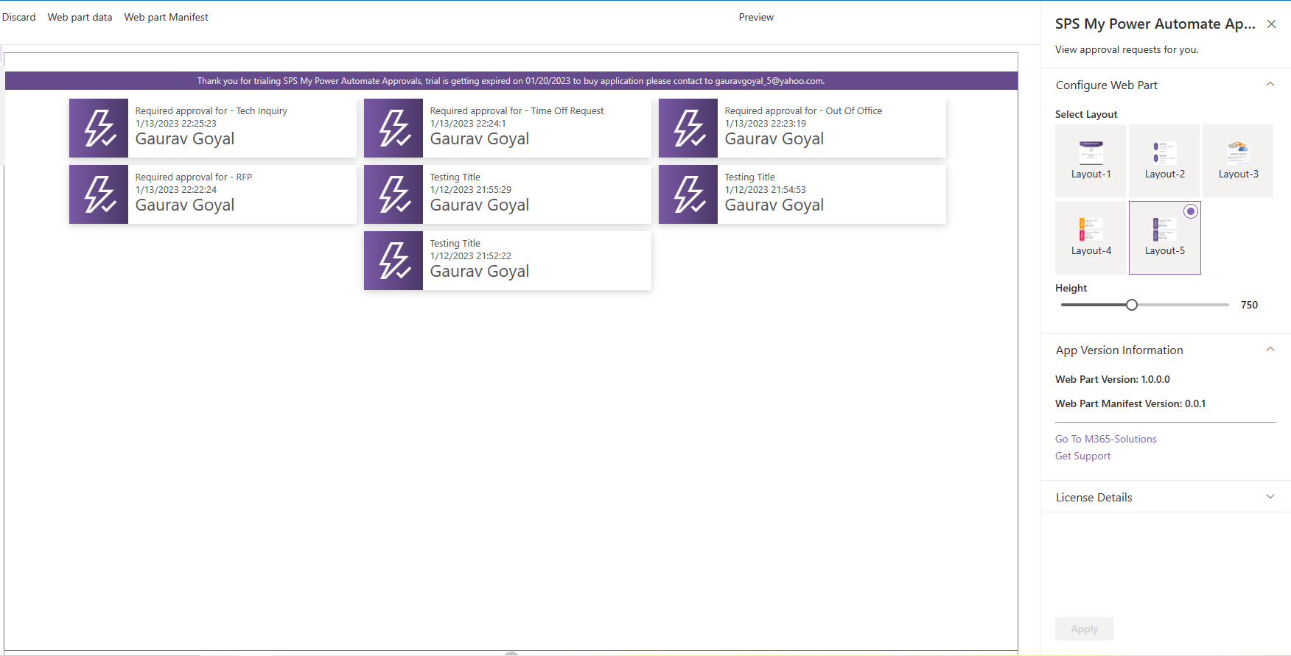Select Layout-1 thumbnail
The image size is (1291, 656).
pyautogui.click(x=1091, y=161)
